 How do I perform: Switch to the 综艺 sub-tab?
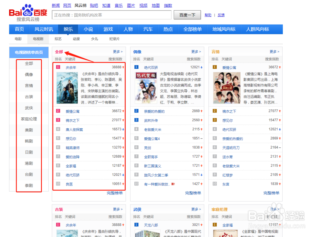58,39
